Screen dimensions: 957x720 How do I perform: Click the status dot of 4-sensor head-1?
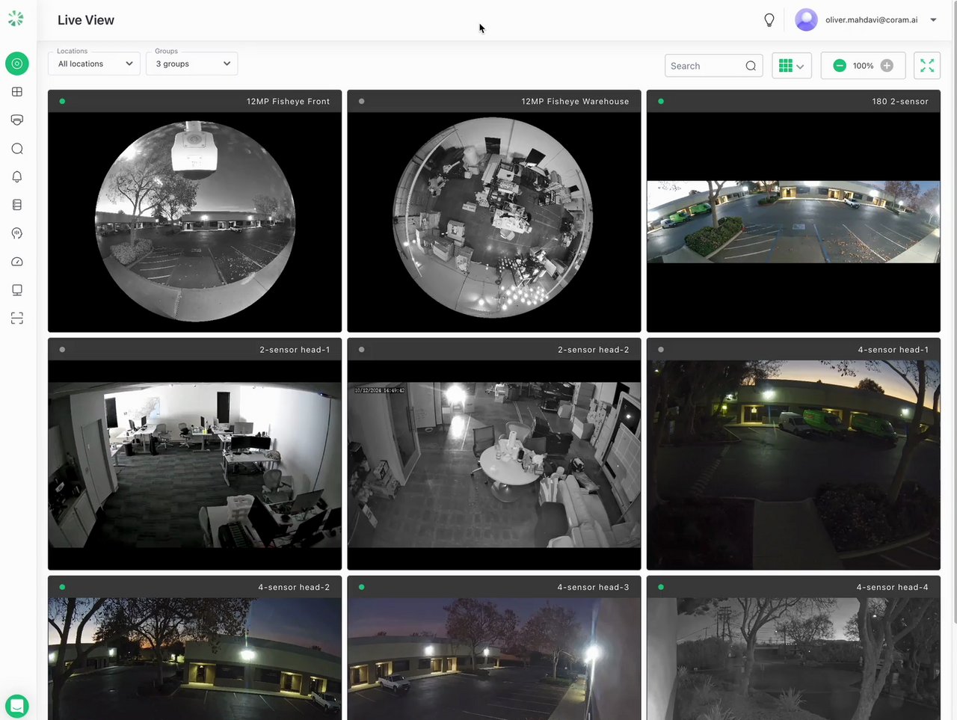pos(661,349)
